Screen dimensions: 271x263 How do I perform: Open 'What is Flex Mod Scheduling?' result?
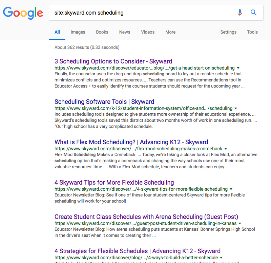[x=131, y=142]
